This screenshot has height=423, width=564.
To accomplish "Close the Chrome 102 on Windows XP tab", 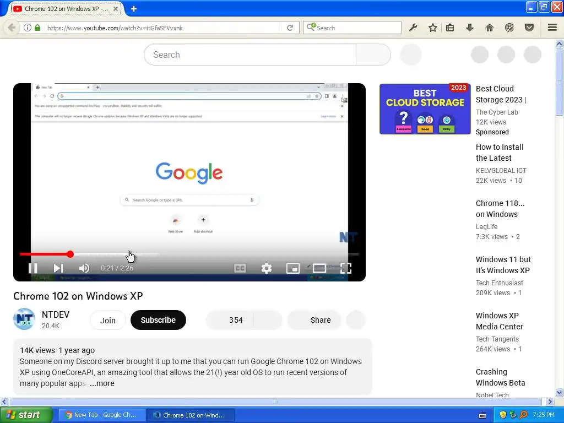I will [x=116, y=9].
